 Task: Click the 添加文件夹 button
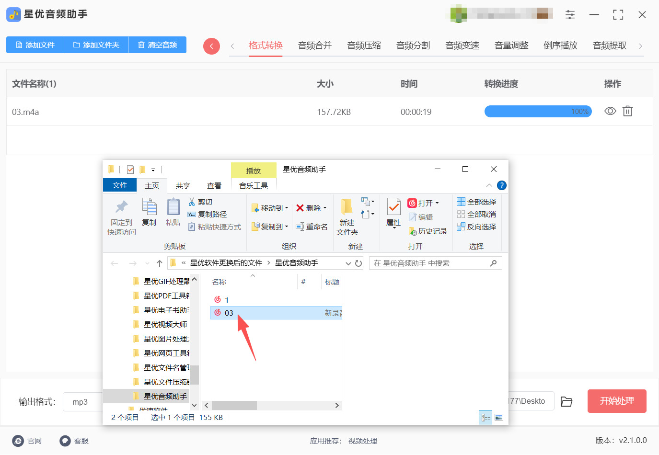pos(96,45)
